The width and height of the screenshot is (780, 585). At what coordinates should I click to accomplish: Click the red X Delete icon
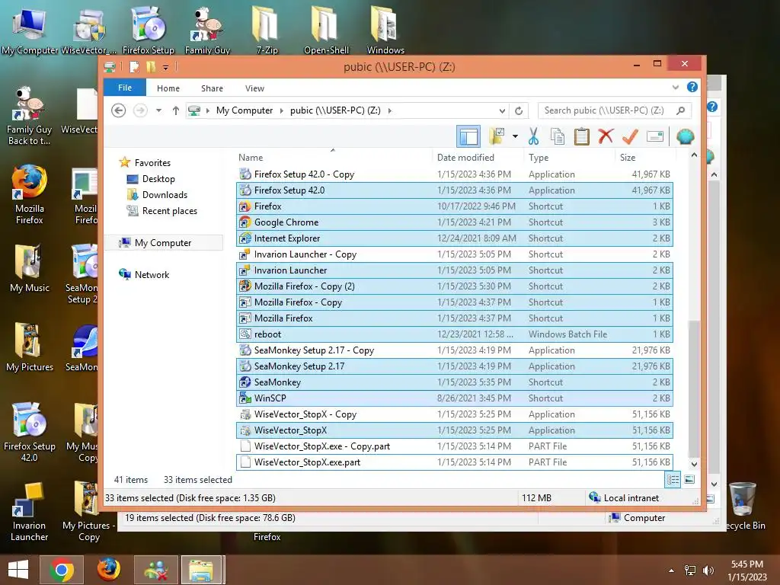click(606, 136)
